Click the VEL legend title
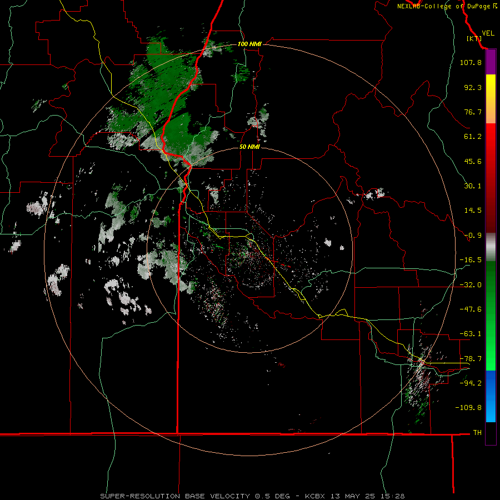500x500 pixels. click(488, 33)
